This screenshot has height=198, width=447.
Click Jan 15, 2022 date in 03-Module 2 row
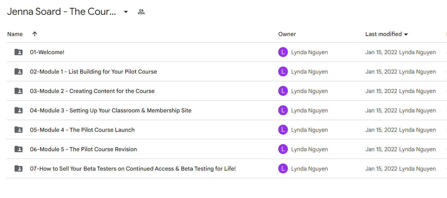[x=381, y=91]
